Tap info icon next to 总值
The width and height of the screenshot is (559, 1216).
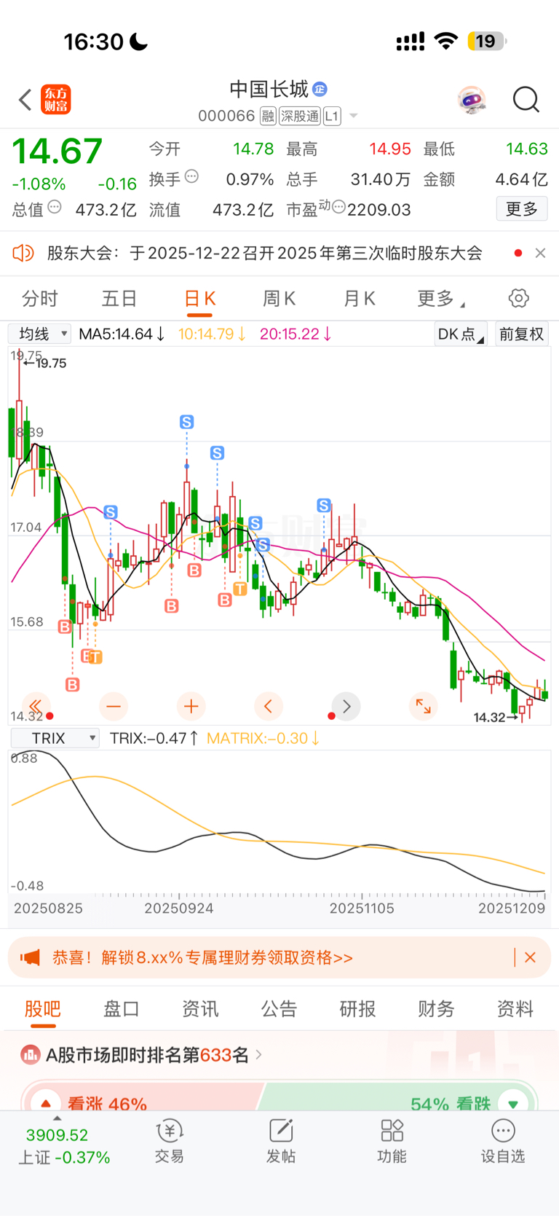coord(55,208)
